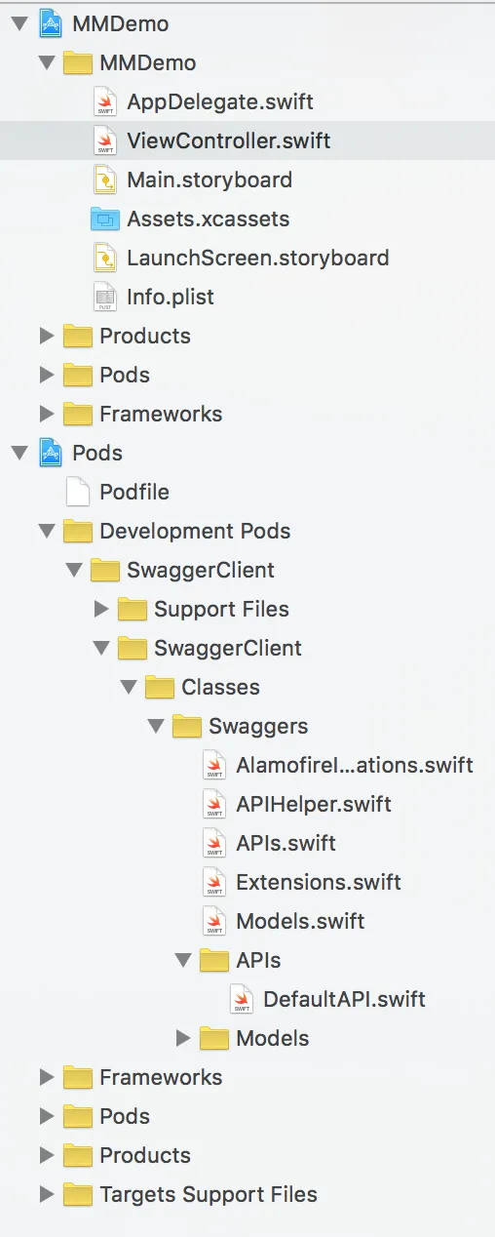This screenshot has height=1237, width=495.
Task: Expand the Targets Support Files folder
Action: point(46,1194)
